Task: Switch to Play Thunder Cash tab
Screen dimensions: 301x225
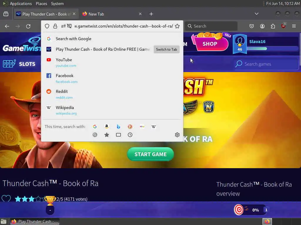Action: tap(46, 14)
